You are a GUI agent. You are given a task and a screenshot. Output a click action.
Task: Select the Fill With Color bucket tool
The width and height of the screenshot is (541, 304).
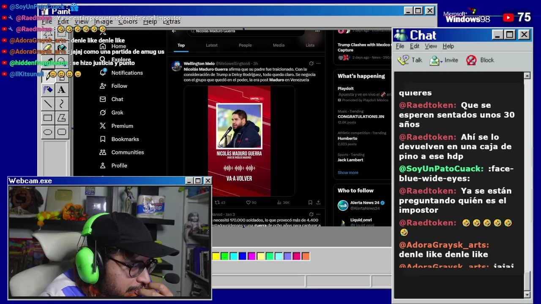[x=62, y=48]
